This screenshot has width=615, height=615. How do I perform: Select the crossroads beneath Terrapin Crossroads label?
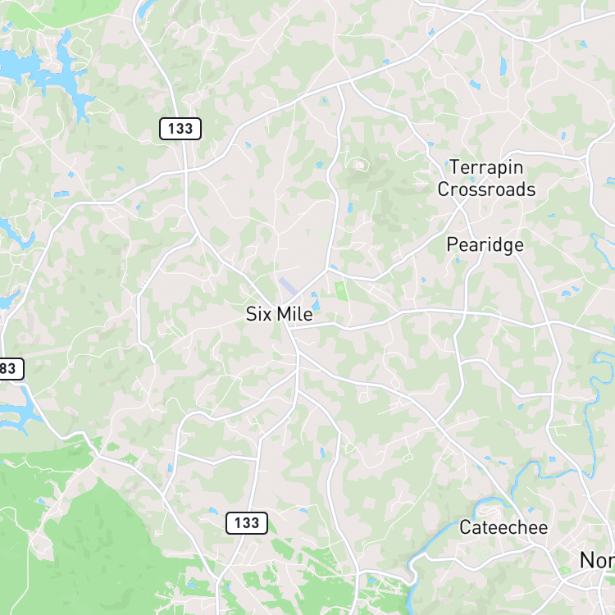point(460,207)
